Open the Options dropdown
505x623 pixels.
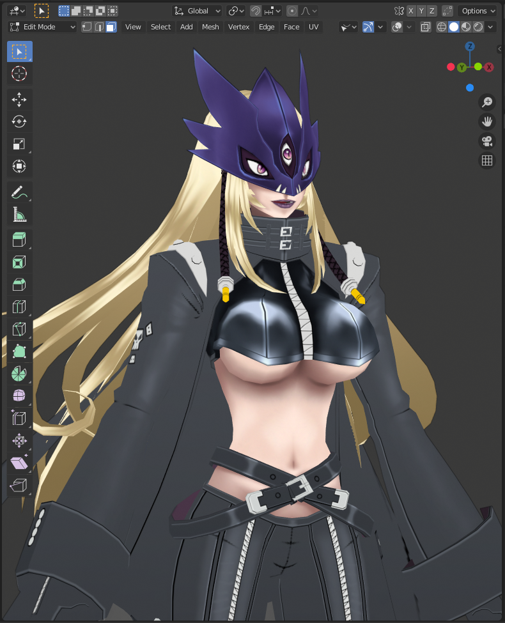tap(478, 11)
